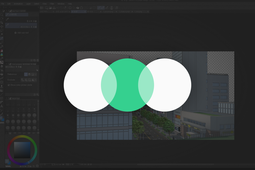
Task: Select the Text tool
Action: [x=2, y=106]
